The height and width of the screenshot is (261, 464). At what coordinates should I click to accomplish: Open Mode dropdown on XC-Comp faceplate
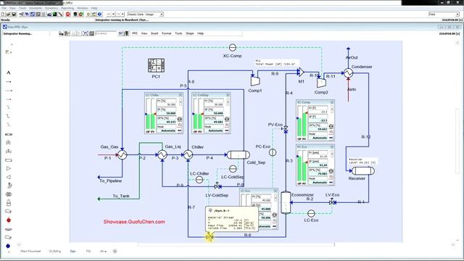(x=318, y=138)
